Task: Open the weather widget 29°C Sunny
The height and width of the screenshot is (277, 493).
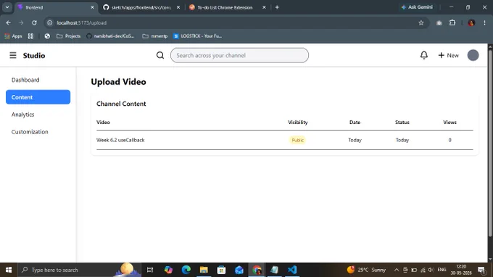Action: 366,270
